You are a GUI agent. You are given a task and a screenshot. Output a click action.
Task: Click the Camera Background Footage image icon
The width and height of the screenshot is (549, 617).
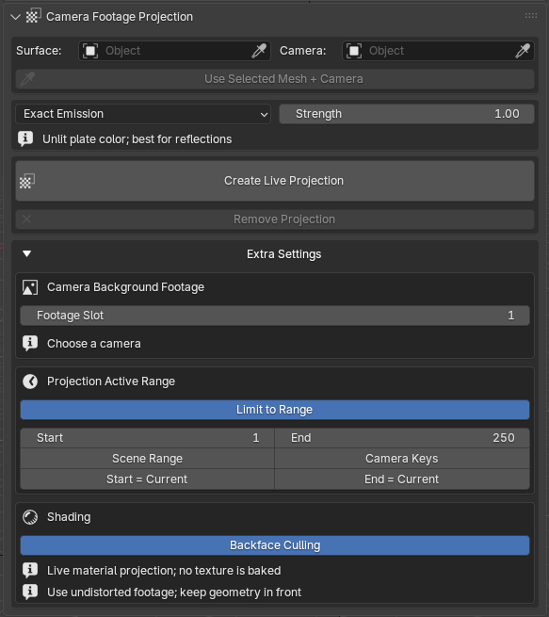click(30, 287)
